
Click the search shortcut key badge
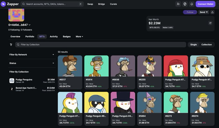point(81,4)
